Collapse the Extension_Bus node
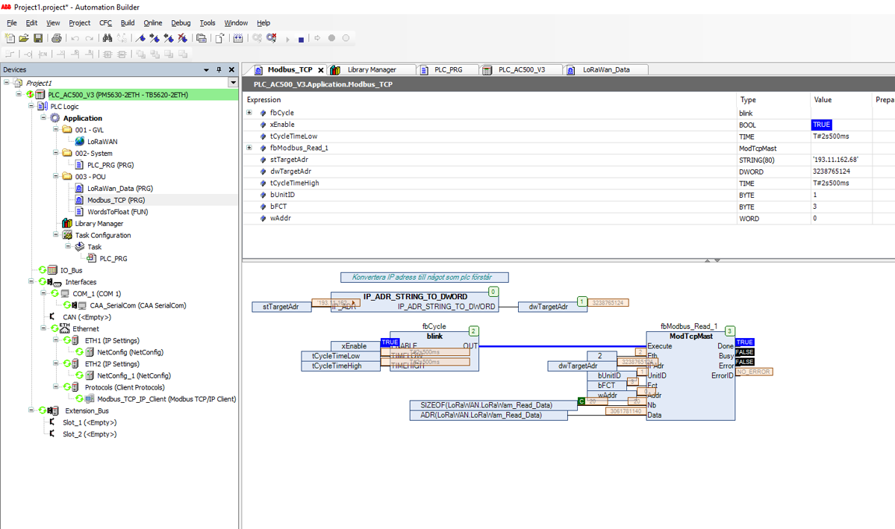The image size is (895, 529). pyautogui.click(x=31, y=410)
